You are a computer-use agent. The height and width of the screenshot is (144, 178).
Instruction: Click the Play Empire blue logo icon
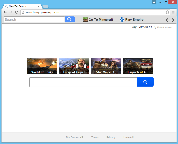tap(122, 20)
